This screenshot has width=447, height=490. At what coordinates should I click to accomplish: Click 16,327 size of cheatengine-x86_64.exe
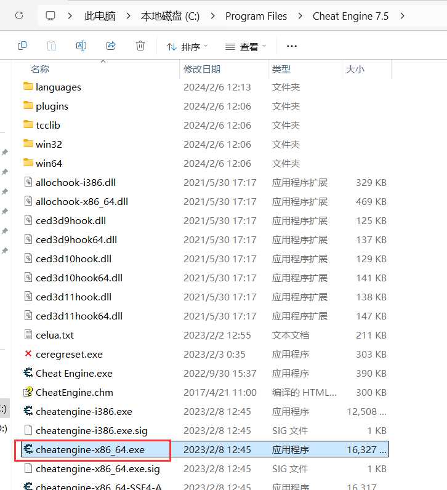point(366,450)
